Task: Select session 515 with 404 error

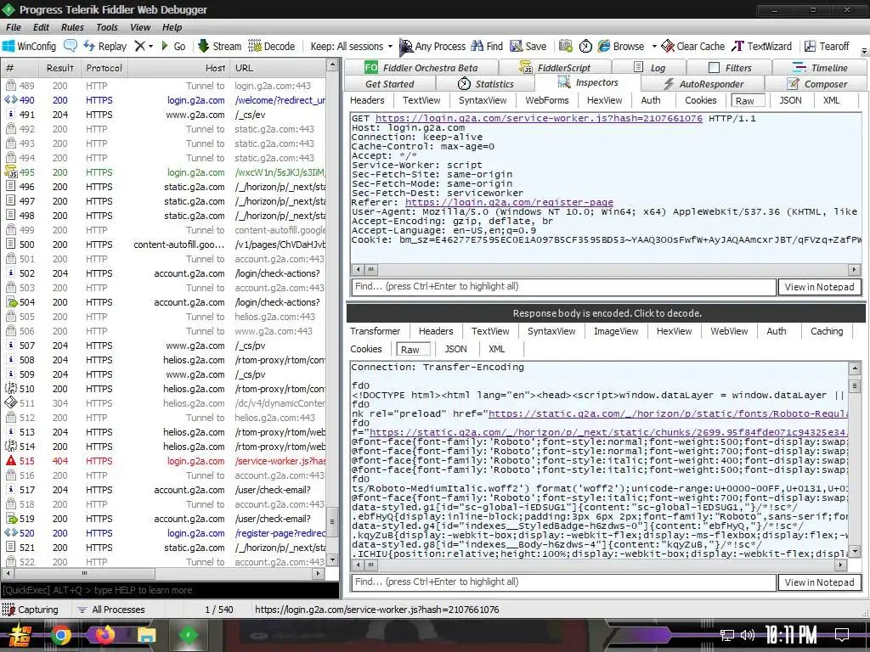Action: tap(166, 461)
